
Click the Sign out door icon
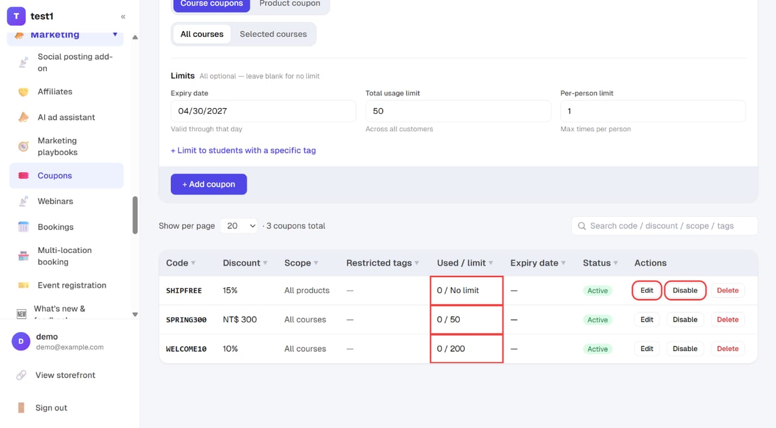click(21, 407)
